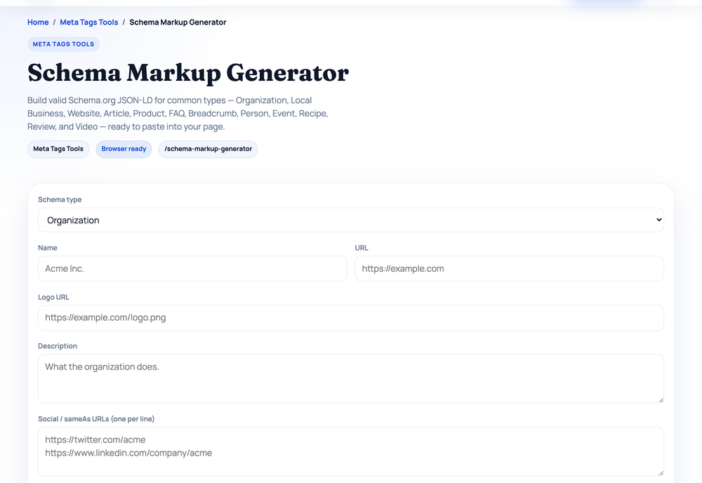Click the /schema-markup-generator pill

[x=208, y=149]
